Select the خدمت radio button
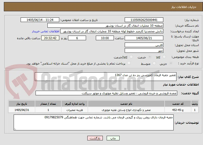203x145 pixels. click(150, 57)
